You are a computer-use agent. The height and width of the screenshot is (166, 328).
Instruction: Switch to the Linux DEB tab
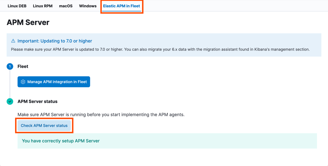pos(17,6)
